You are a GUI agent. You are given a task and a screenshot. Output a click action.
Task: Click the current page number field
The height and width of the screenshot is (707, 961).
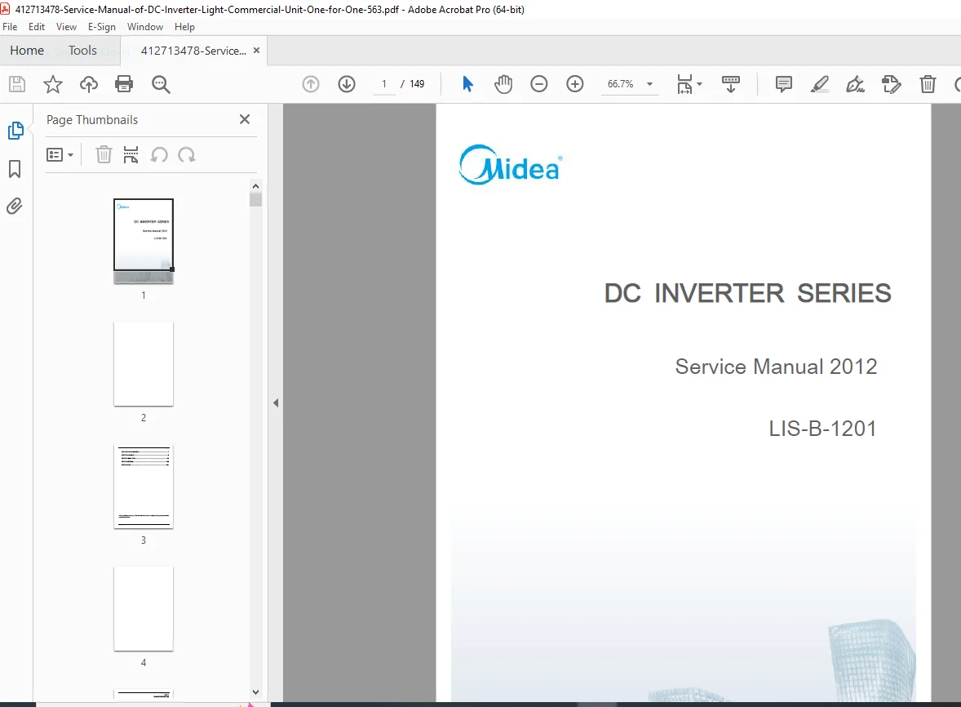pyautogui.click(x=384, y=84)
